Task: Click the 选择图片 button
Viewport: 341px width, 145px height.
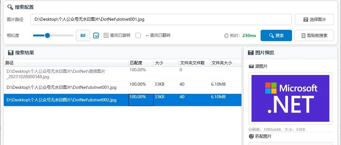Action: [314, 19]
